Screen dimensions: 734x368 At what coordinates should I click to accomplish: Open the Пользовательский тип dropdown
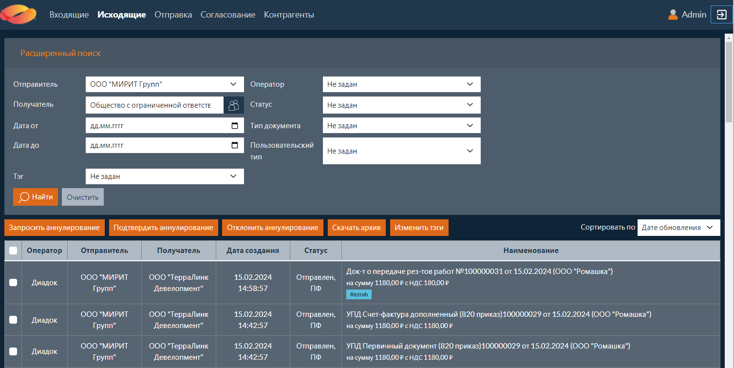point(402,151)
